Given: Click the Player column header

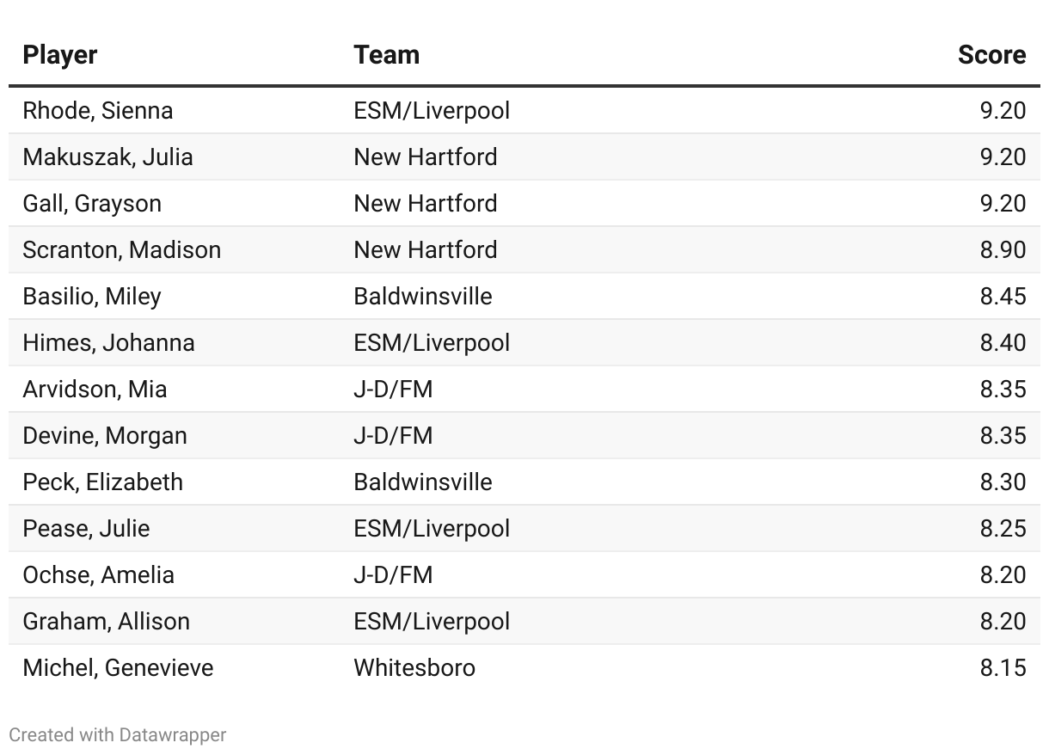Looking at the screenshot, I should point(59,55).
